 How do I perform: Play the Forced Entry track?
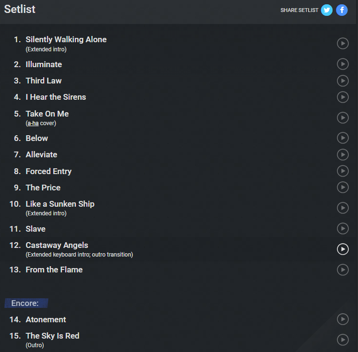pyautogui.click(x=343, y=171)
